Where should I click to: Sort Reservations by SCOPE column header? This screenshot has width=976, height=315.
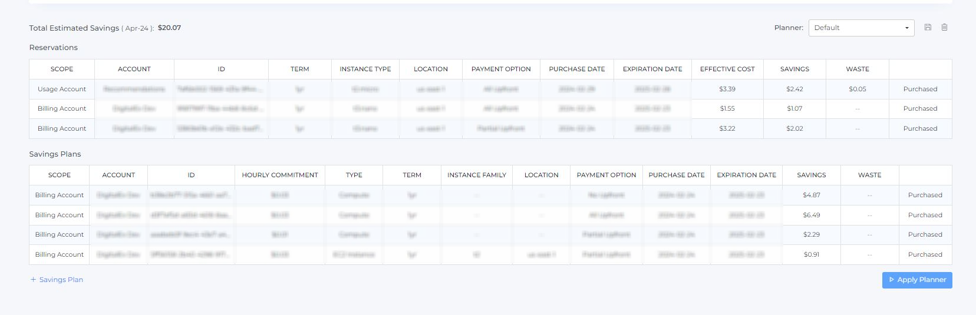62,69
